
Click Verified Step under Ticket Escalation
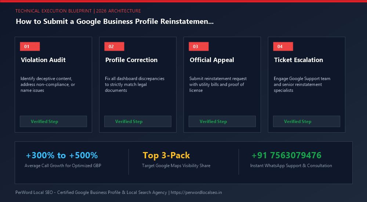point(306,122)
